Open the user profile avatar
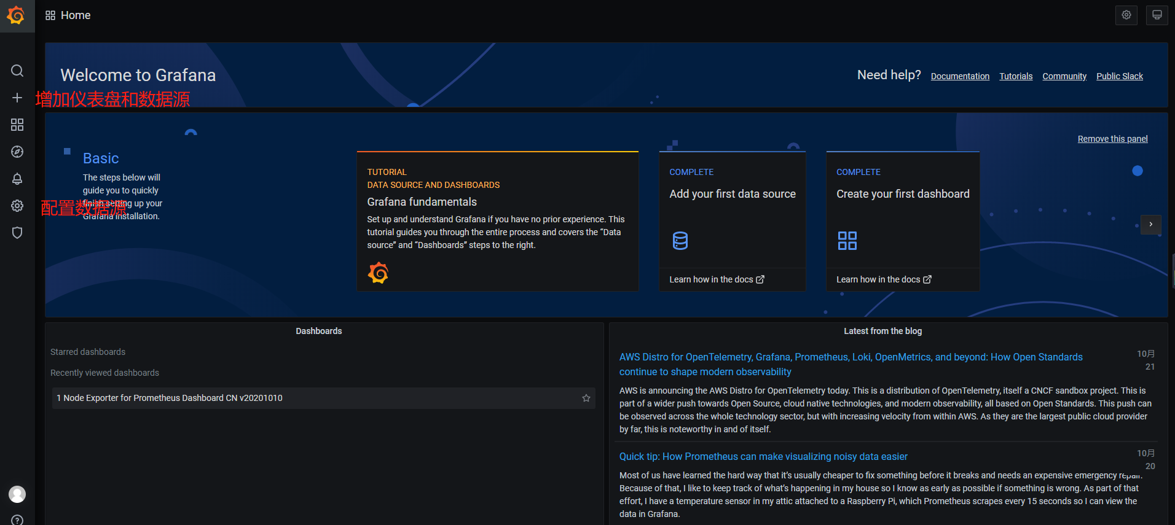 (x=17, y=494)
